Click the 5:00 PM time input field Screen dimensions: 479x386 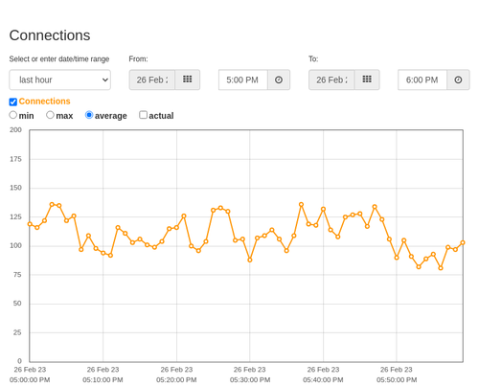[243, 79]
